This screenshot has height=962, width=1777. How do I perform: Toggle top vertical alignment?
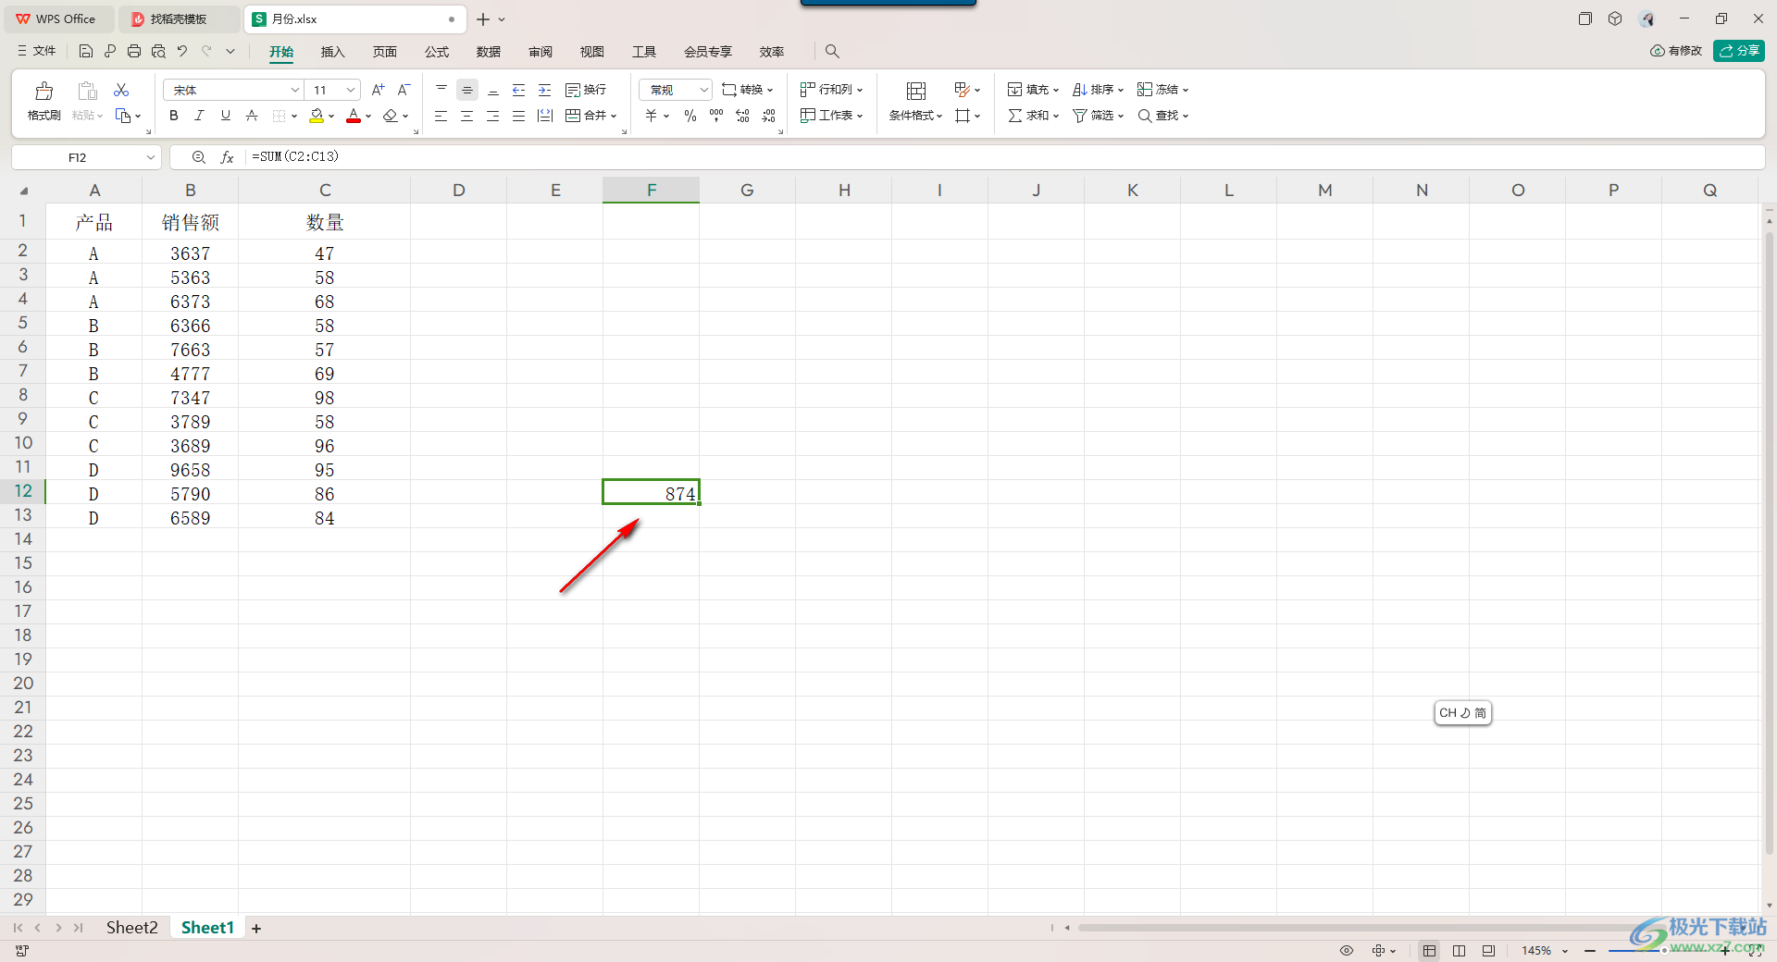coord(441,90)
